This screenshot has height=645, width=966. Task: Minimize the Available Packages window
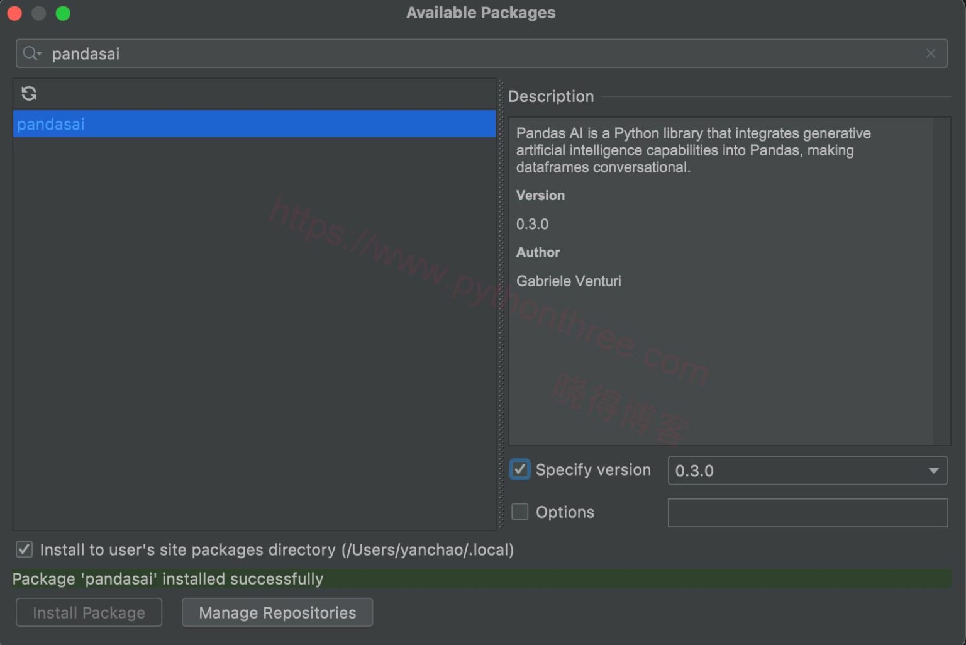[x=39, y=13]
